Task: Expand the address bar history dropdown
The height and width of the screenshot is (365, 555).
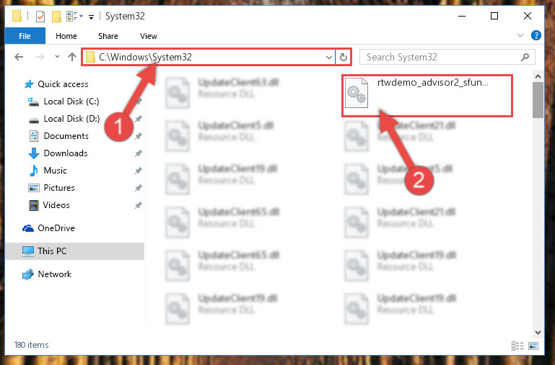Action: (x=329, y=57)
